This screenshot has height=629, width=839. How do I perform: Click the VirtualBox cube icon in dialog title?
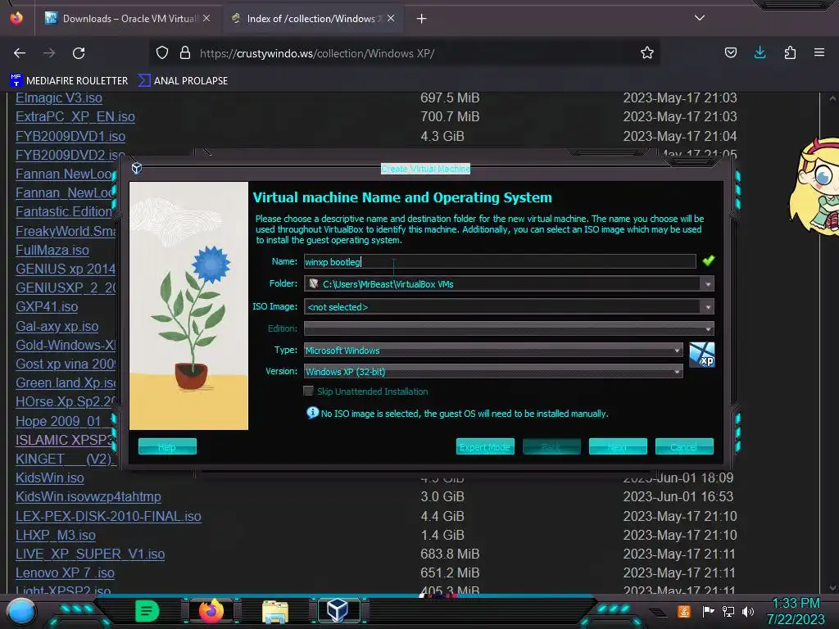[137, 168]
